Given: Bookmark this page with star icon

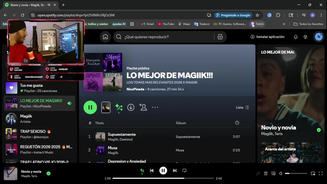Looking at the screenshot, I should (257, 15).
